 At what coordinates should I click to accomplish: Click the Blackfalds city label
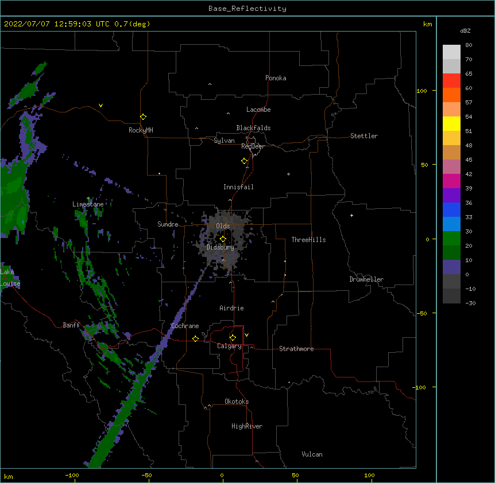[253, 128]
